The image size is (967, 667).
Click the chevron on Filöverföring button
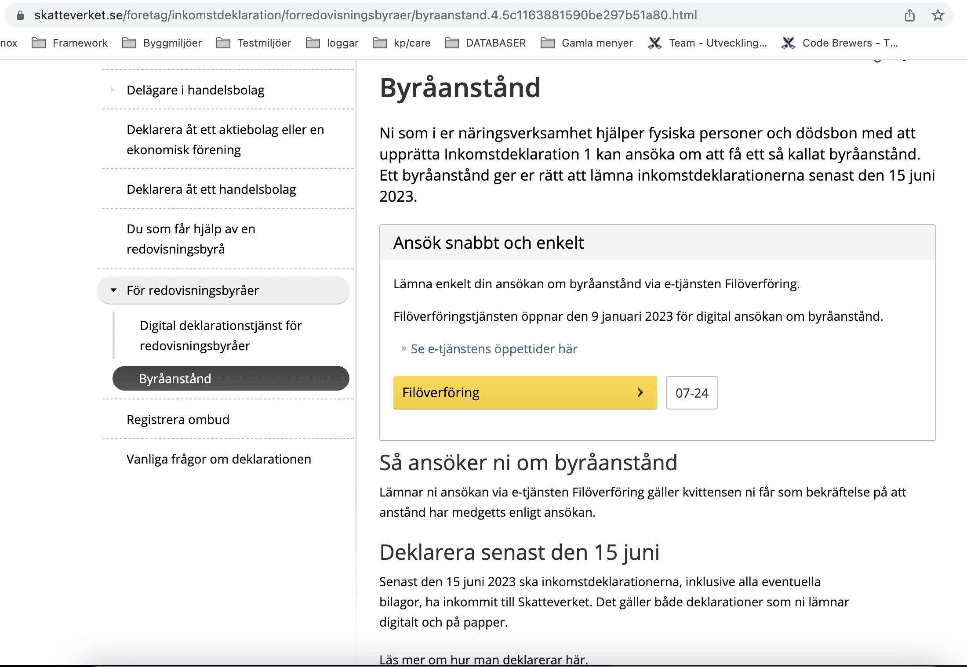pyautogui.click(x=640, y=392)
